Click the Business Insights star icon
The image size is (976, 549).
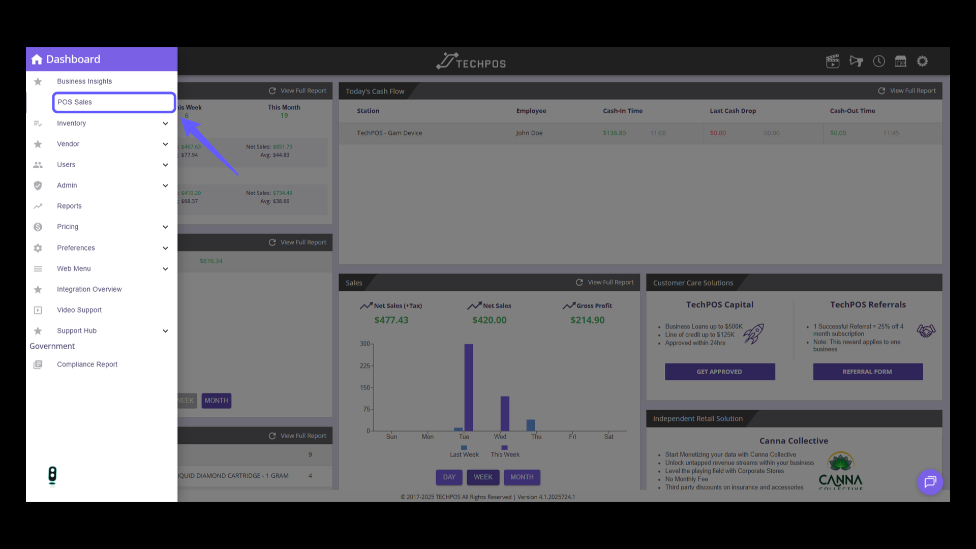[x=38, y=81]
